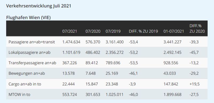Click the +19,5 cargo difference value
The image size is (214, 103).
[194, 84]
